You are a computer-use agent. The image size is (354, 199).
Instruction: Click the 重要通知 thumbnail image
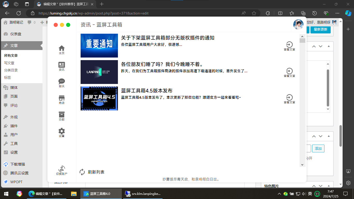click(99, 46)
